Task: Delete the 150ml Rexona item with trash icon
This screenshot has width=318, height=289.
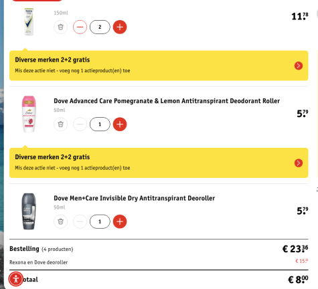Action: pos(60,27)
